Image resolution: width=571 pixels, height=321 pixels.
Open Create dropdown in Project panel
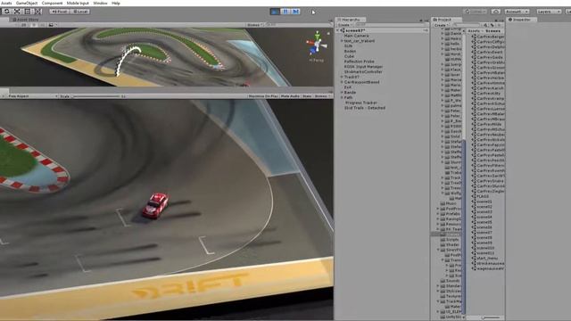tap(441, 25)
